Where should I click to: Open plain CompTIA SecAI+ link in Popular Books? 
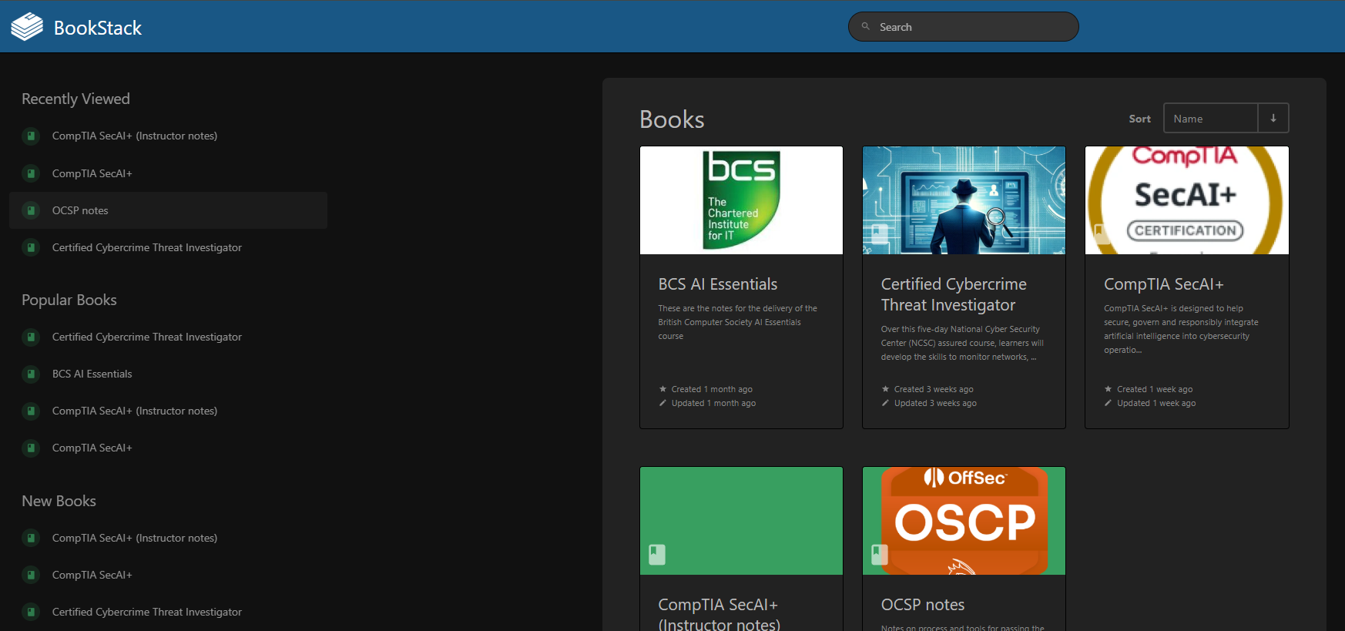[92, 448]
